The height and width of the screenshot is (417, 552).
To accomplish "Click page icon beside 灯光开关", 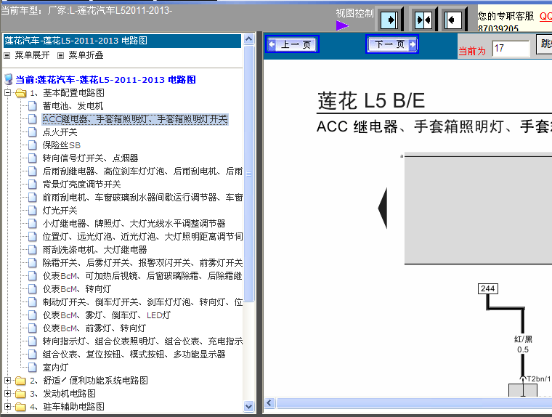I will point(33,210).
